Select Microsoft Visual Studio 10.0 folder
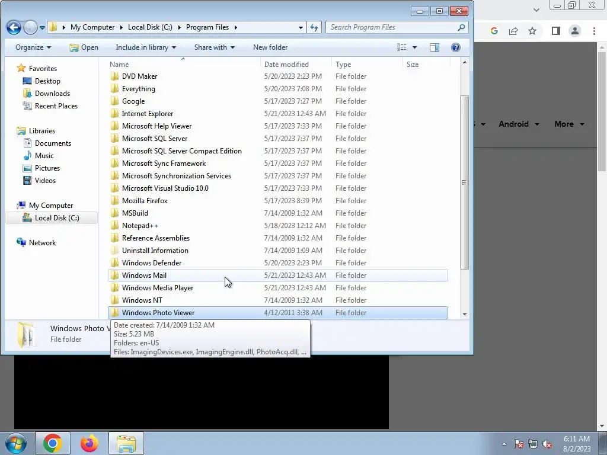This screenshot has width=607, height=455. (165, 188)
